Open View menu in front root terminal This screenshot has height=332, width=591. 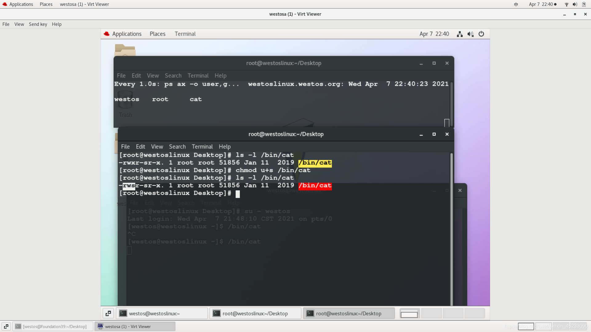pyautogui.click(x=157, y=147)
